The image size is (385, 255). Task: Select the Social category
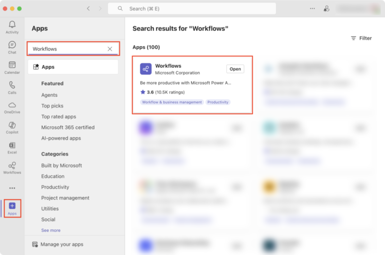(x=48, y=220)
